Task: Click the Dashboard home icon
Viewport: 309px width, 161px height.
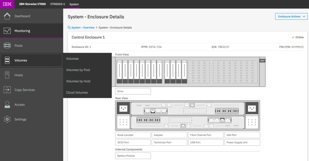Action: coord(7,16)
